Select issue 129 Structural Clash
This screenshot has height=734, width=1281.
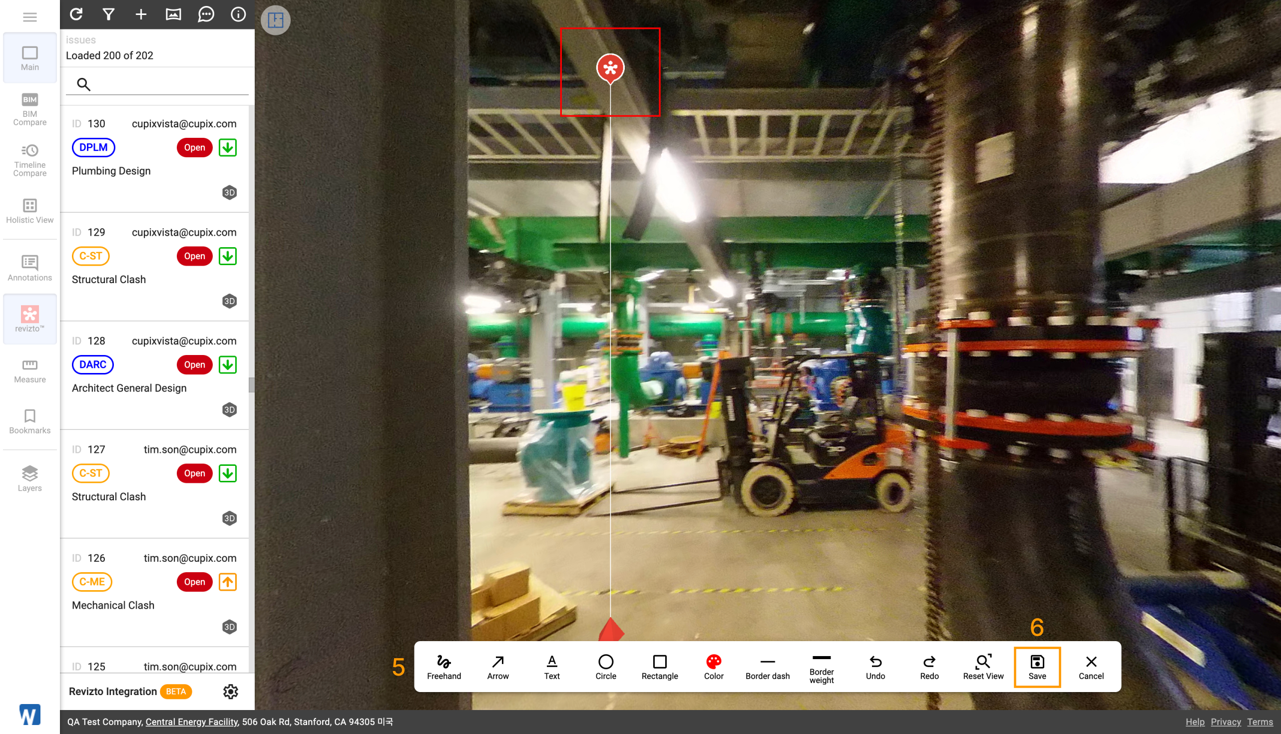pos(154,267)
